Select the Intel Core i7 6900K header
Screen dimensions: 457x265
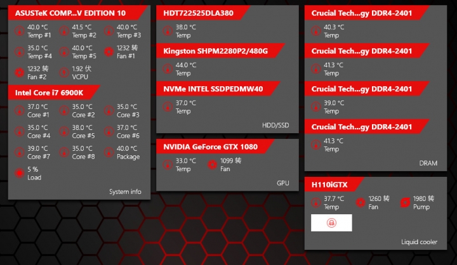pyautogui.click(x=54, y=93)
